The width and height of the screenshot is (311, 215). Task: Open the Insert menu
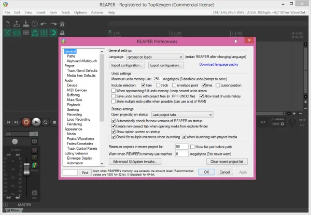pyautogui.click(x=41, y=12)
